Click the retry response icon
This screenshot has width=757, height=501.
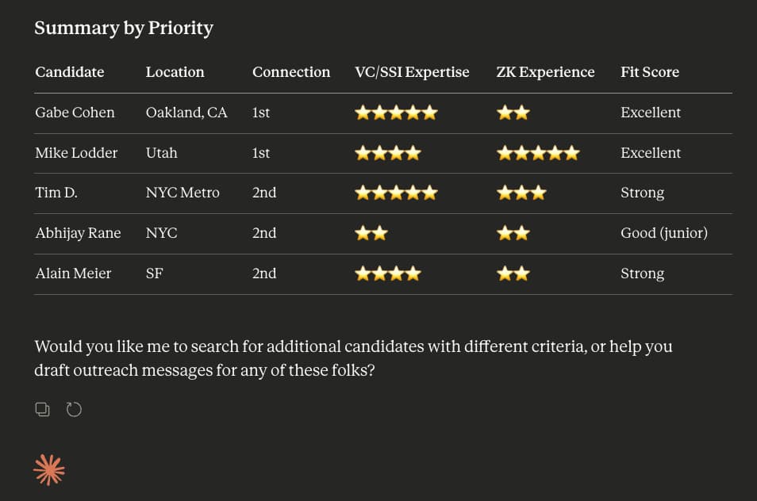(74, 409)
